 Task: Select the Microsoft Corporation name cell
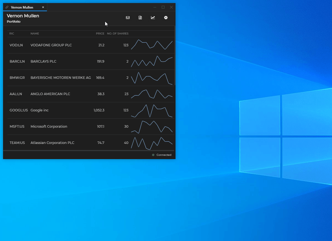click(x=49, y=127)
